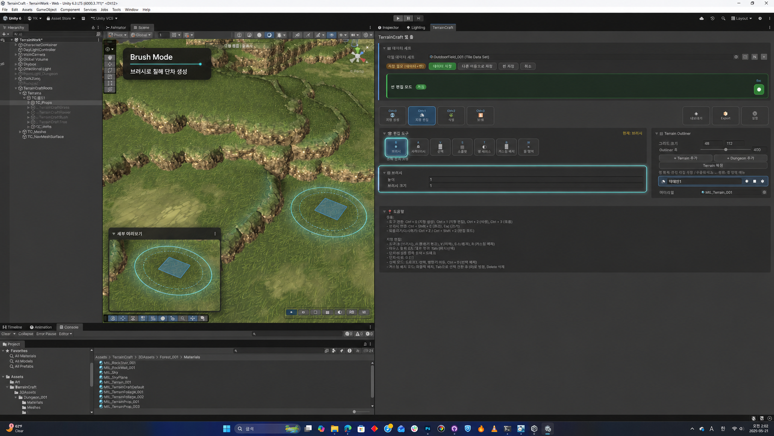Collapse the Terrain Outliner section

point(656,133)
